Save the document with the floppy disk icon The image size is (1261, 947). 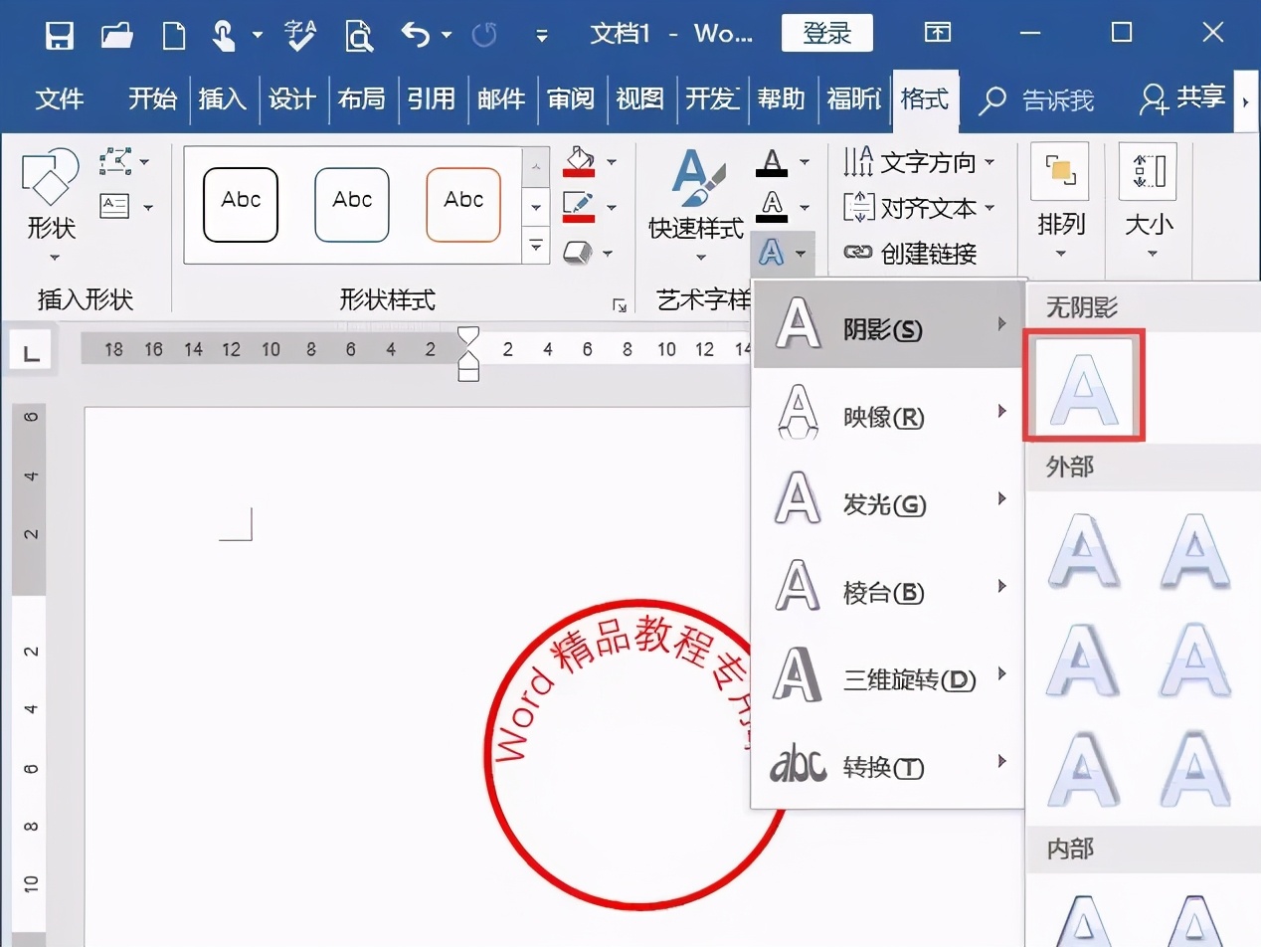coord(60,35)
